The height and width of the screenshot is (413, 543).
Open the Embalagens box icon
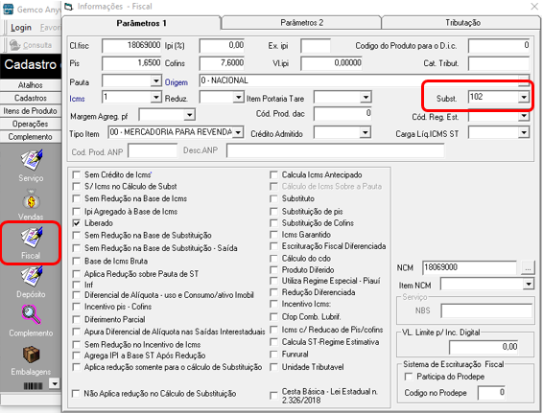tap(31, 355)
